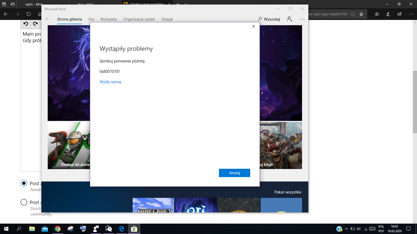Open Edge settings and more menu
The image size is (417, 234).
point(411,14)
